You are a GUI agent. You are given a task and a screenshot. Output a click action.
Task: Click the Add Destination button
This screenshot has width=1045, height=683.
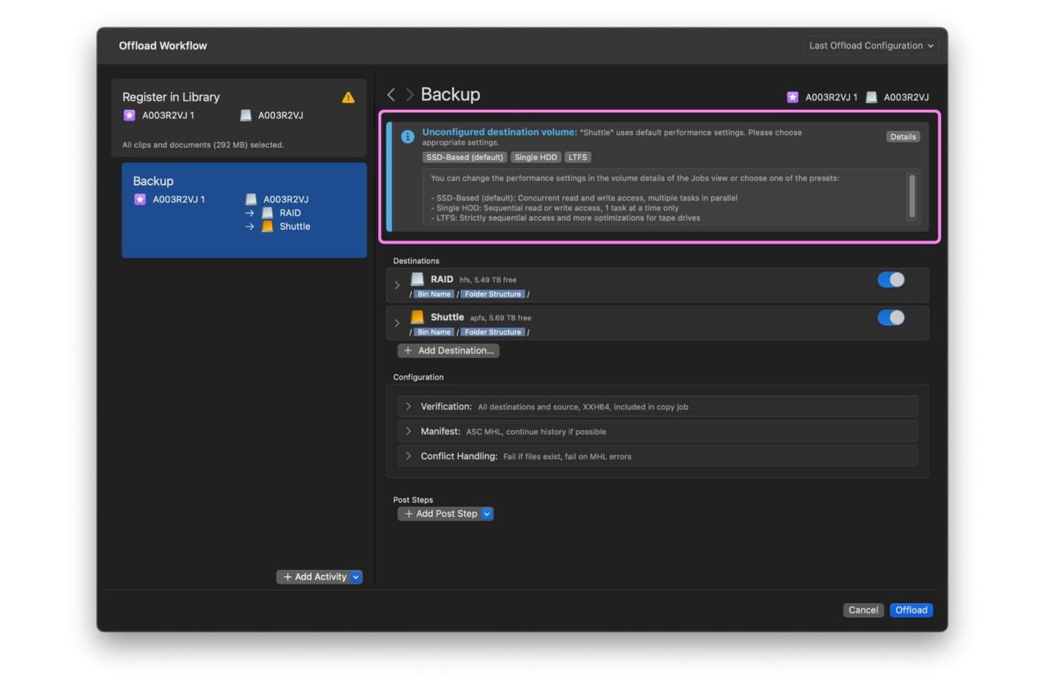click(448, 351)
